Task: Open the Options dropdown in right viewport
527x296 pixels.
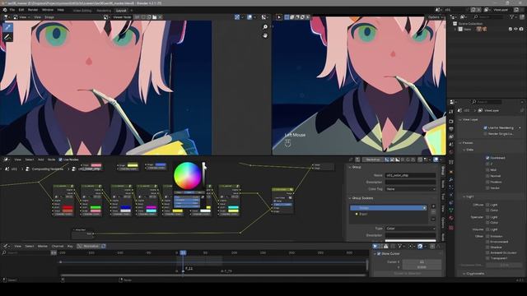Action: tap(435, 16)
